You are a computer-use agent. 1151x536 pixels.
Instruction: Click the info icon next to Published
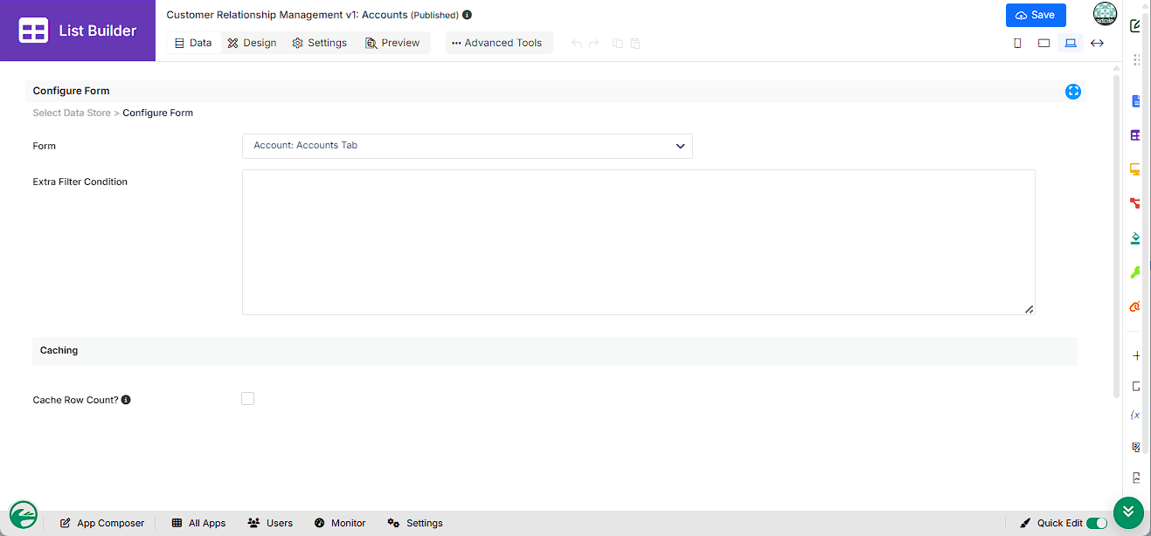467,15
